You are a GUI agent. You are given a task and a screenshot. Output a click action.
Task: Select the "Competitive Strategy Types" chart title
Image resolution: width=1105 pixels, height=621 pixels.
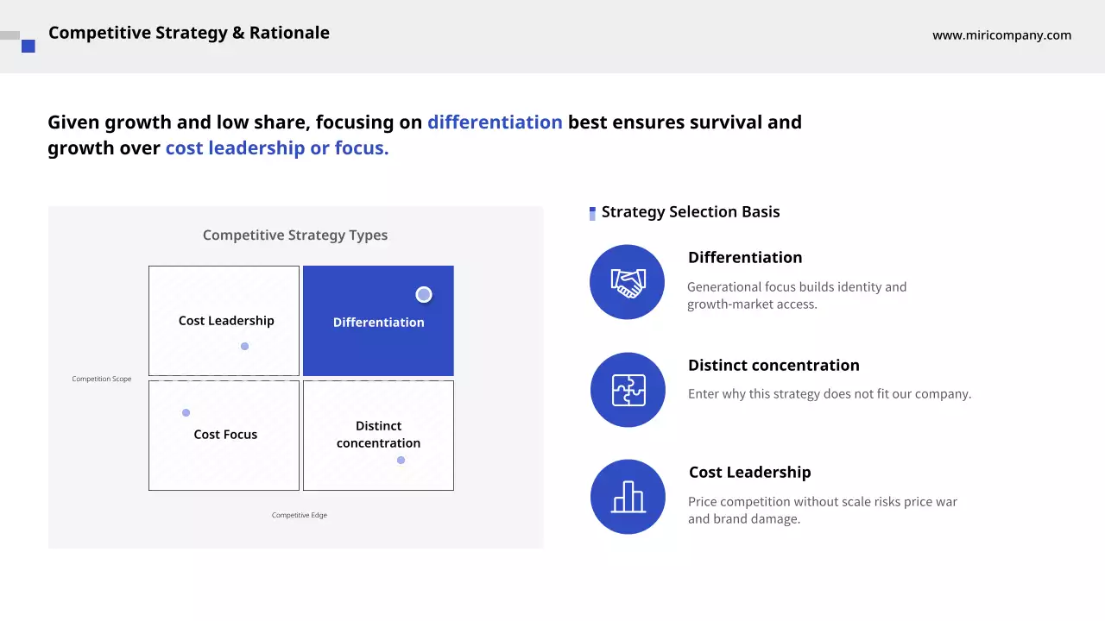295,235
